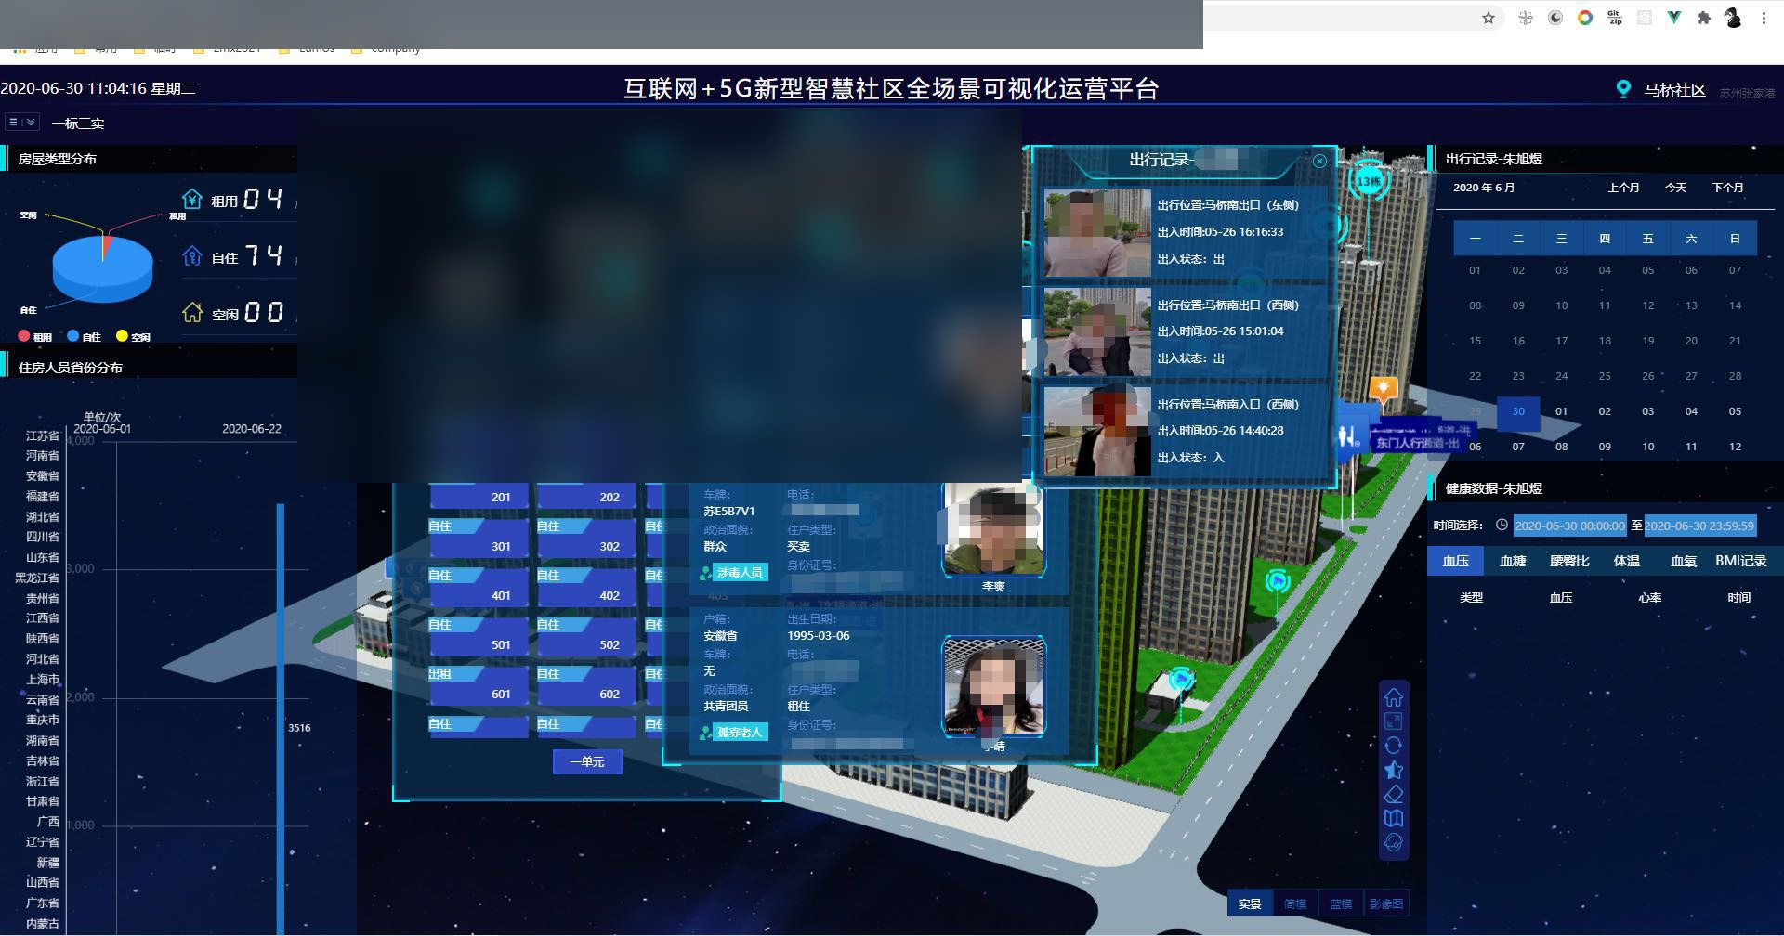Open the browser extensions puzzle menu
The width and height of the screenshot is (1784, 936).
(1703, 18)
